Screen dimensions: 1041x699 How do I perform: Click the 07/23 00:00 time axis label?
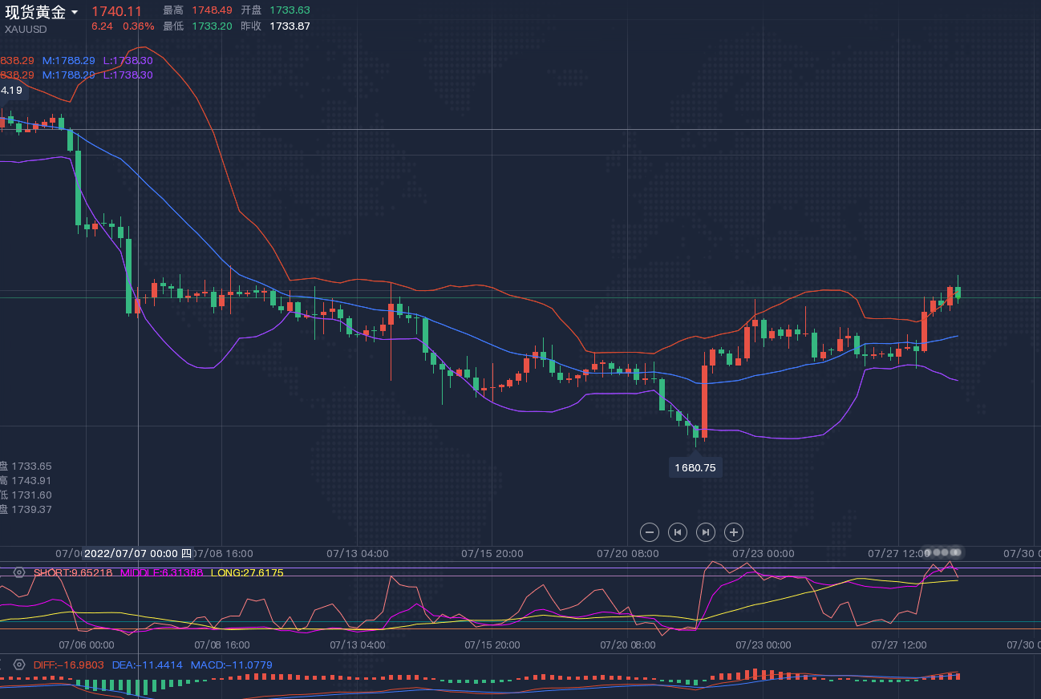tap(764, 553)
